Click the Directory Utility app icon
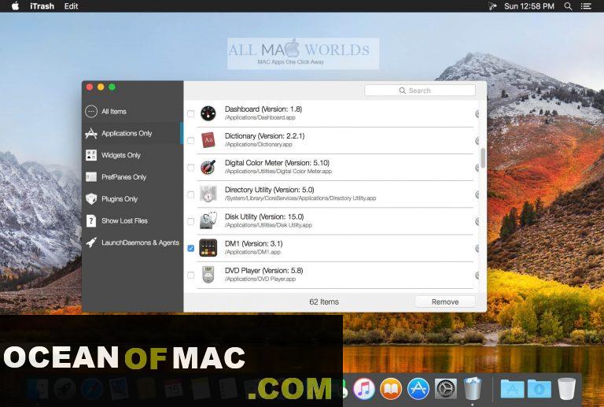Image resolution: width=604 pixels, height=407 pixels. (208, 194)
